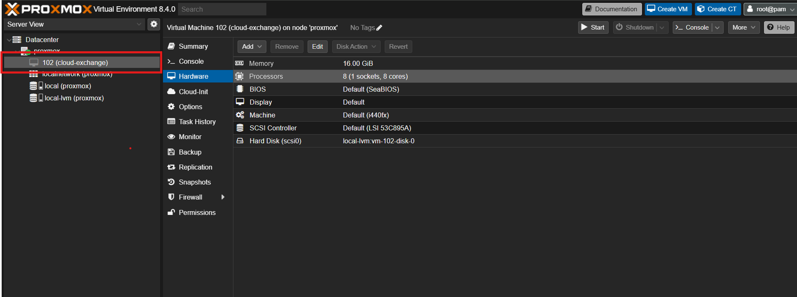
Task: Select the Datacenter server icon
Action: (x=17, y=40)
